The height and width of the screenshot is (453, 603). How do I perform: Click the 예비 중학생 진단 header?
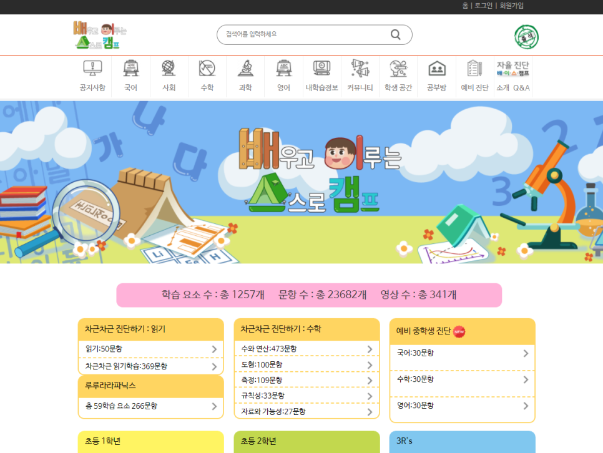click(x=463, y=331)
